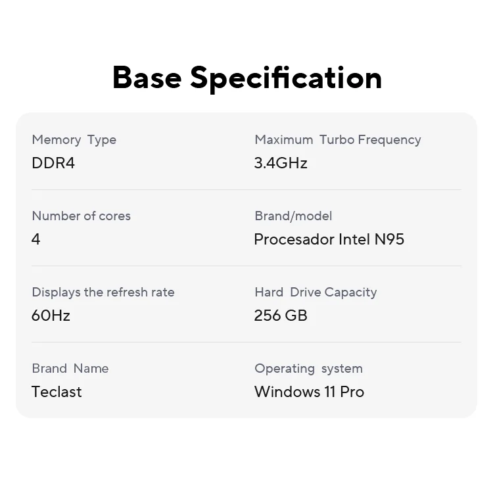Viewport: 493px width, 493px height.
Task: Select the 256 GB value
Action: pos(281,316)
